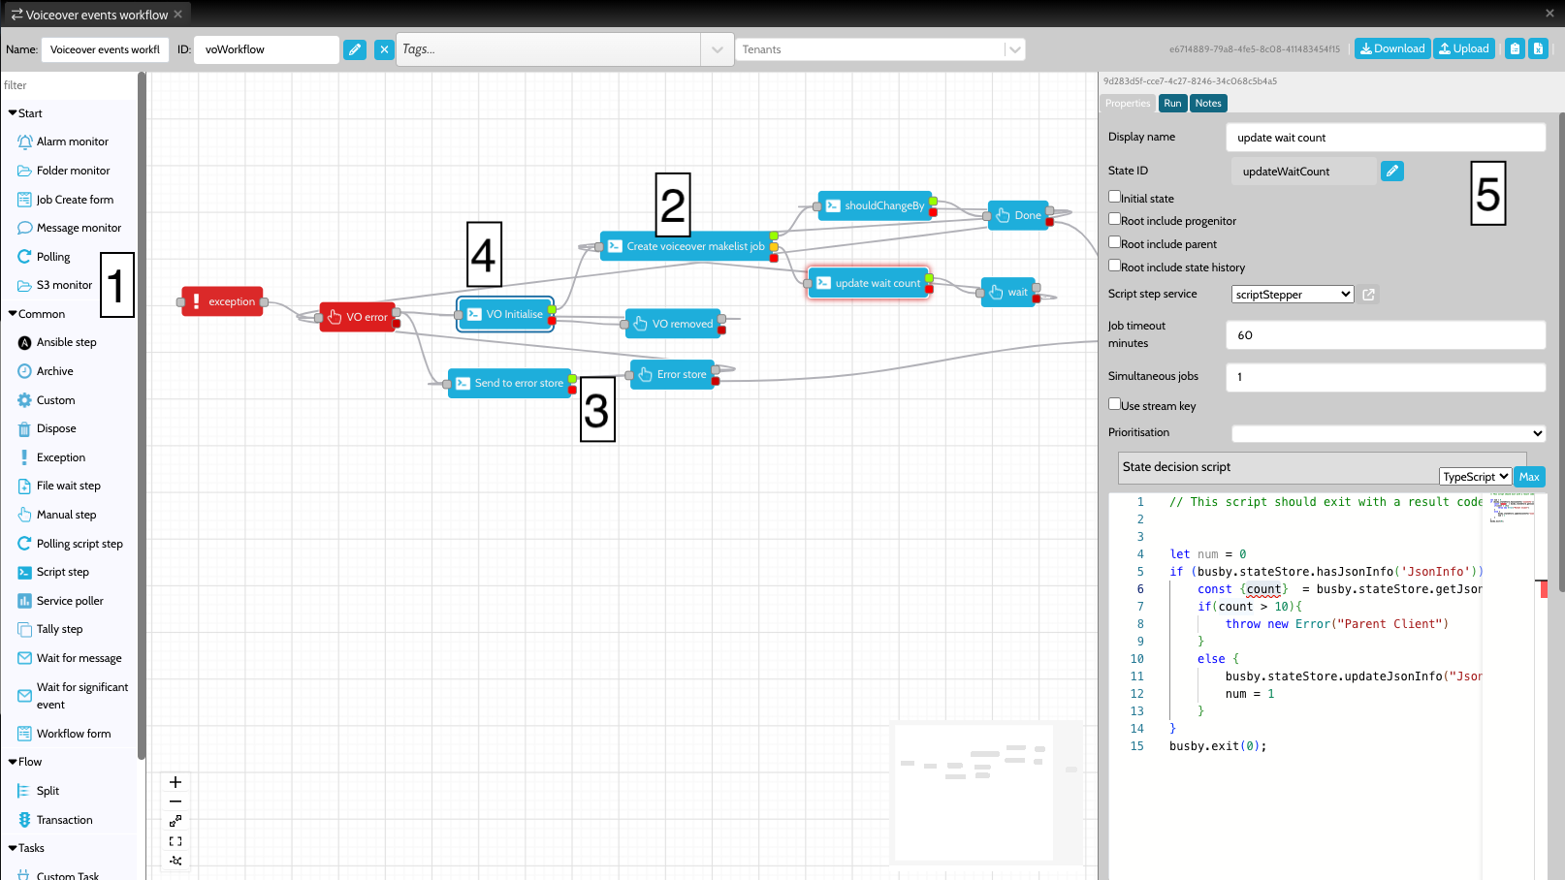Click the Custom gear icon

coord(25,400)
